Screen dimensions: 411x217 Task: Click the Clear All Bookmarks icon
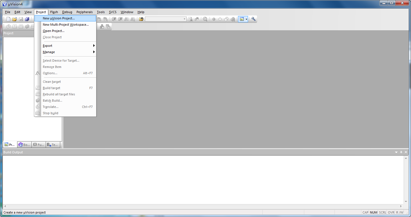coord(105,19)
